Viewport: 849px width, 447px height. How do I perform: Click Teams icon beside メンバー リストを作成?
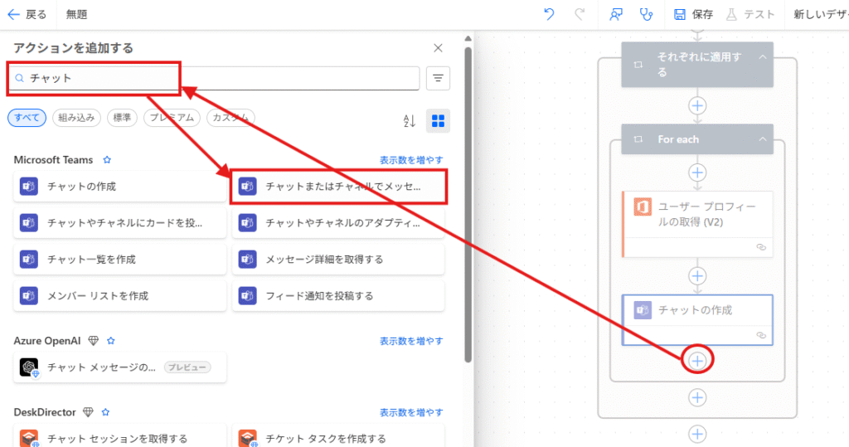(x=29, y=296)
